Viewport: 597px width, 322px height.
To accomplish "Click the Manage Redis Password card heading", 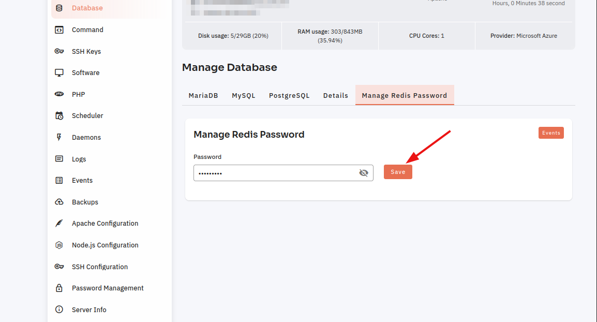I will (x=249, y=135).
